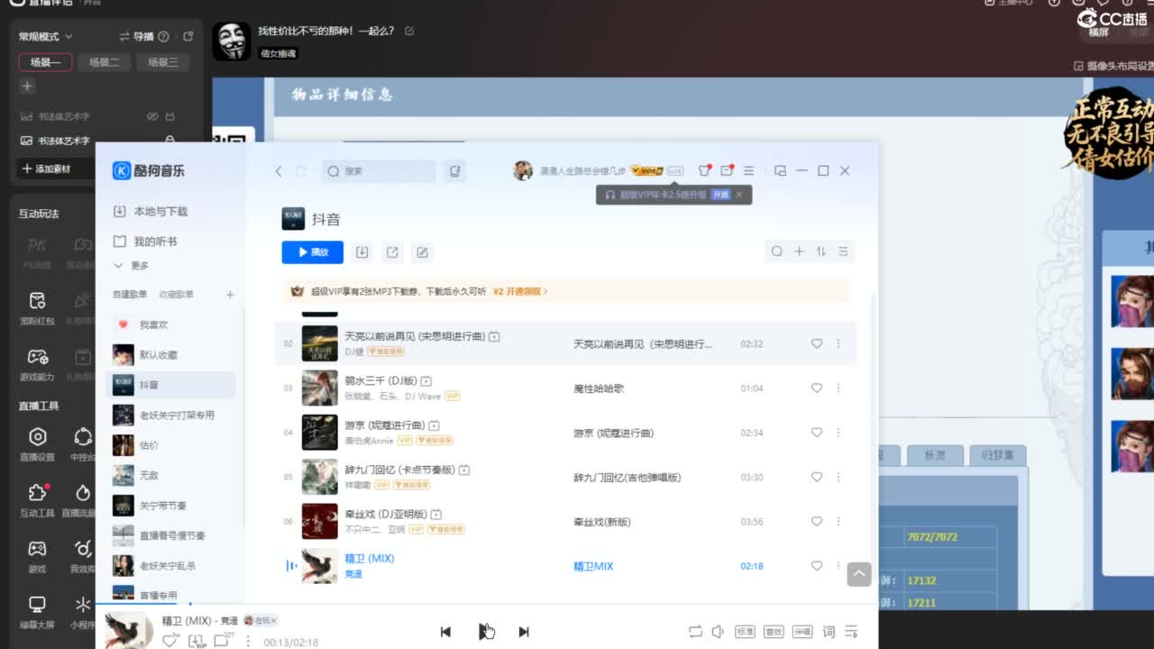Open the play queue list
Screen dimensions: 1154x649
(852, 632)
